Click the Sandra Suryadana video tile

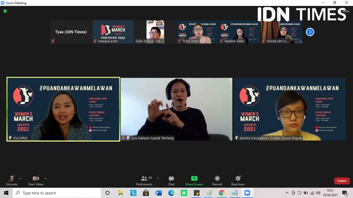[289, 109]
